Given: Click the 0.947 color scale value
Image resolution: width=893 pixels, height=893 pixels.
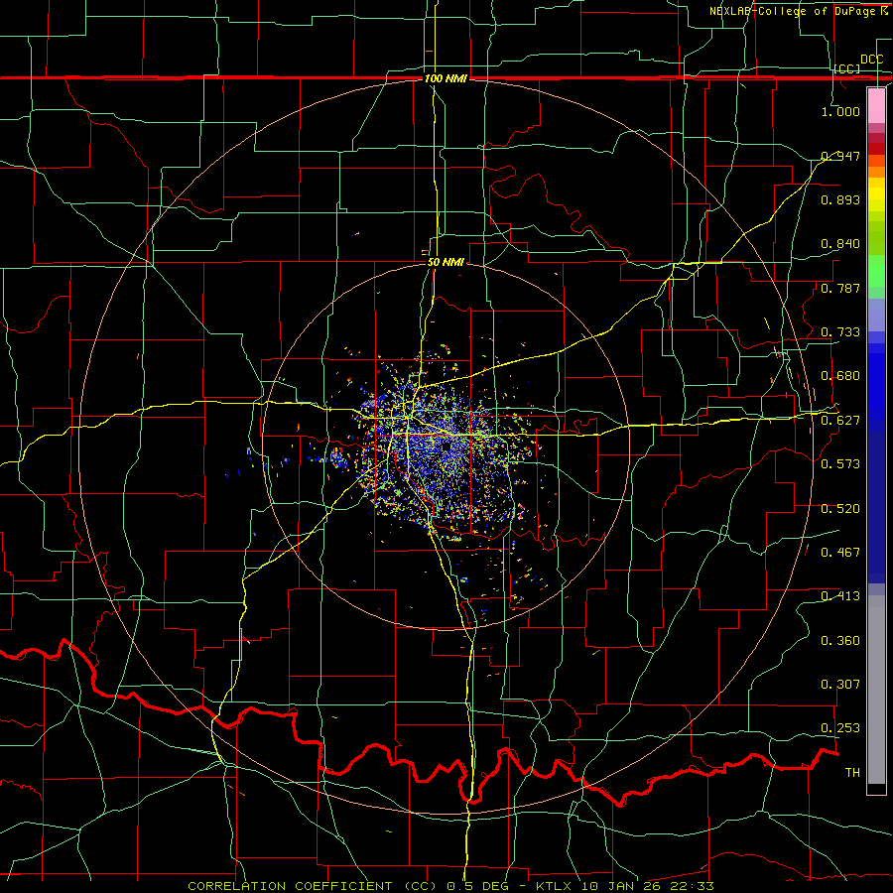Looking at the screenshot, I should click(840, 156).
